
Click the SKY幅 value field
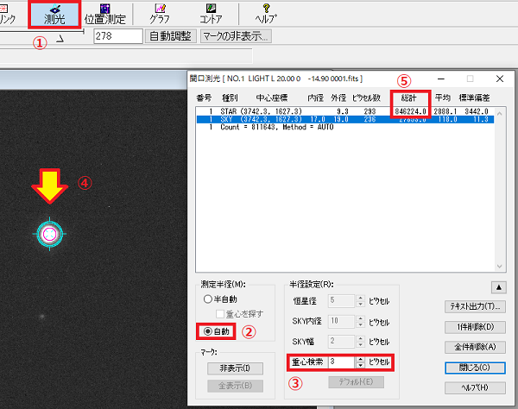tap(342, 342)
